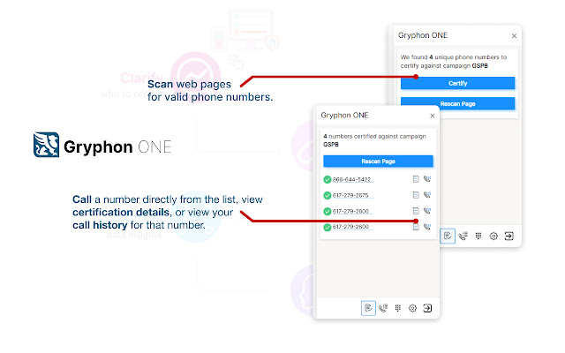The height and width of the screenshot is (353, 565).
Task: Select certification tab icon in front panel footer
Action: pos(368,308)
